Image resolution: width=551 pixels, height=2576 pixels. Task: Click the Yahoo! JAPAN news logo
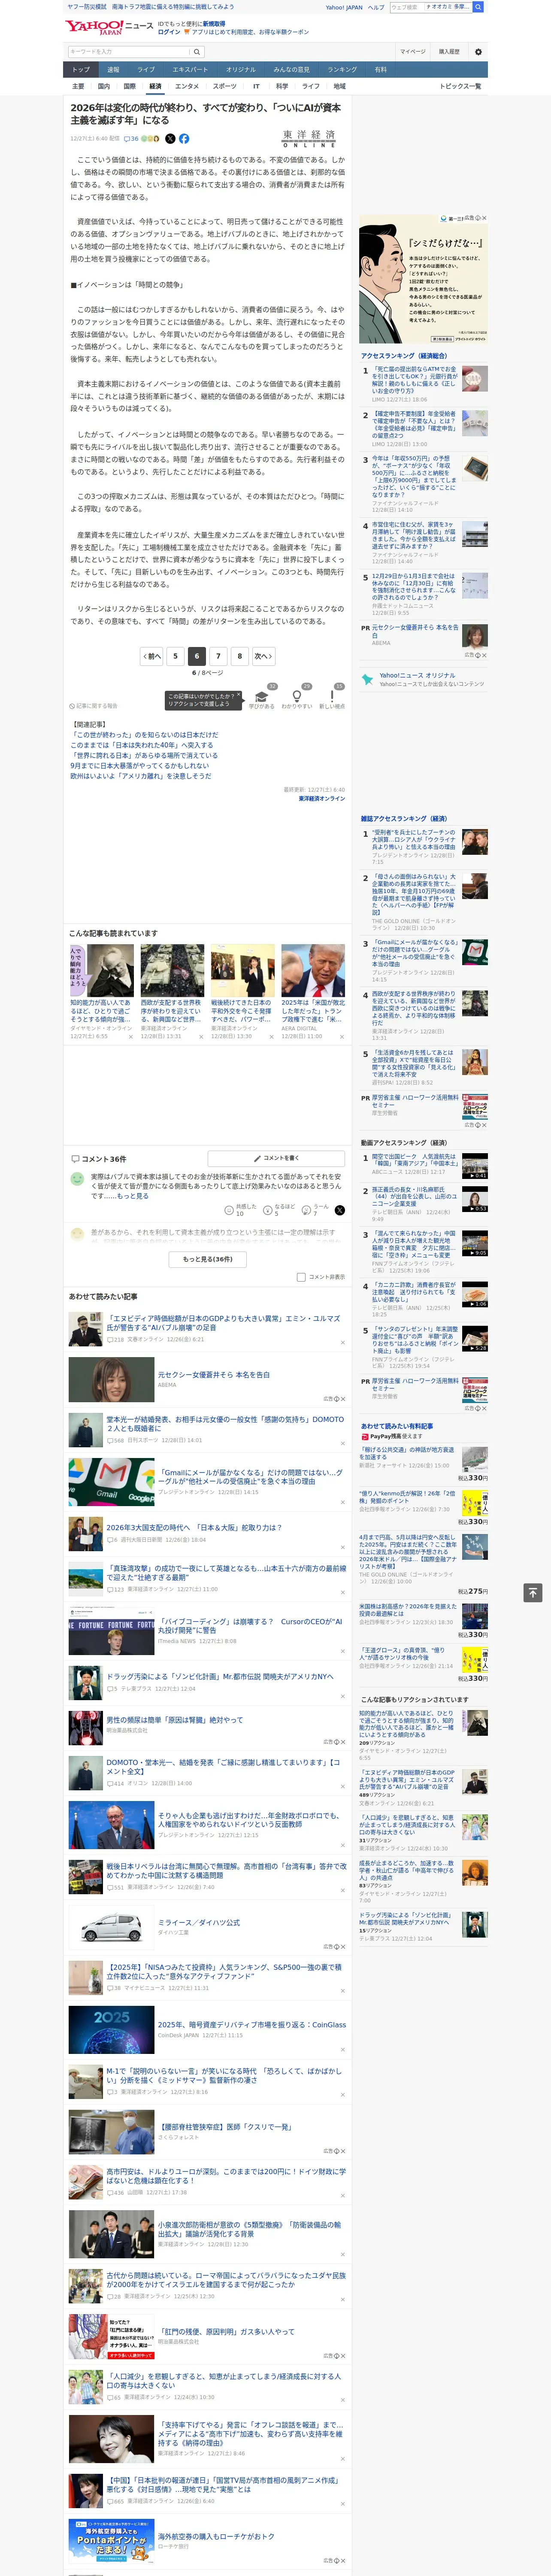click(x=109, y=27)
